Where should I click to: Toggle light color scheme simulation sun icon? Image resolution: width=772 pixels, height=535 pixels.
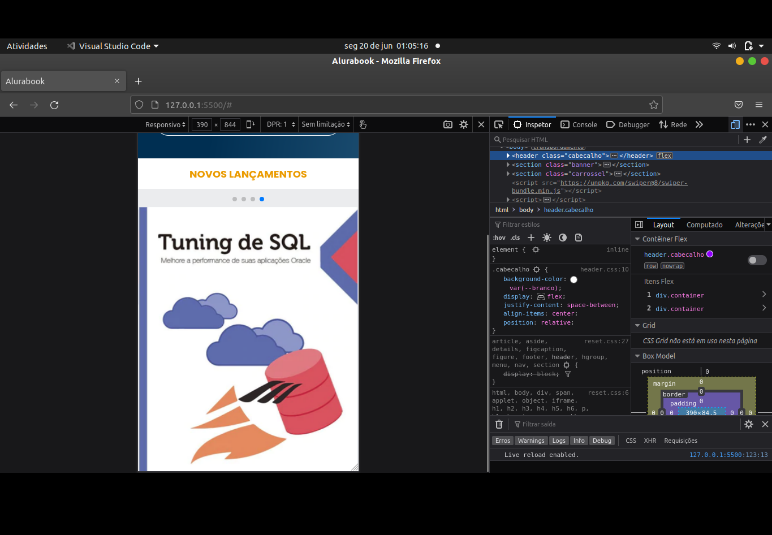(547, 238)
